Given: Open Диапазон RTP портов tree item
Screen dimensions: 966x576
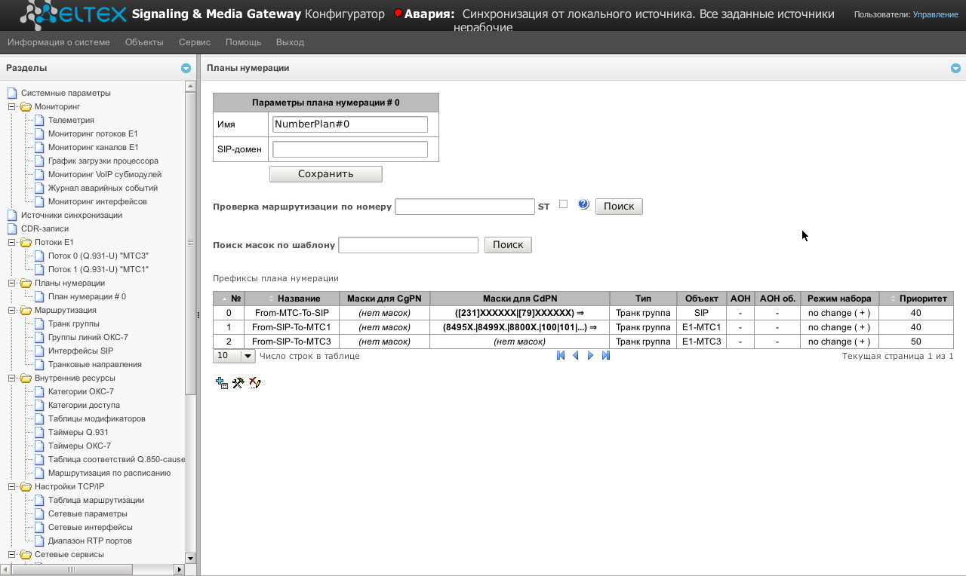Looking at the screenshot, I should tap(90, 541).
